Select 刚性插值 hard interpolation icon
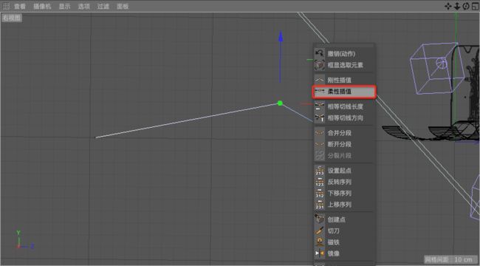 (x=320, y=80)
